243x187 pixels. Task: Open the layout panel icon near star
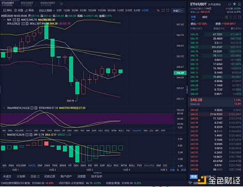coord(239,4)
